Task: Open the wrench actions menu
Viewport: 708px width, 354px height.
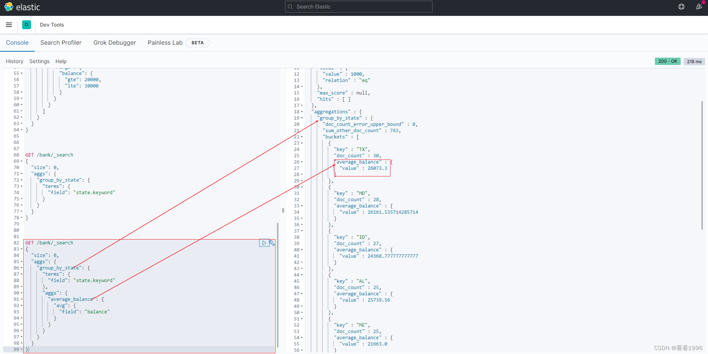Action: tap(272, 243)
